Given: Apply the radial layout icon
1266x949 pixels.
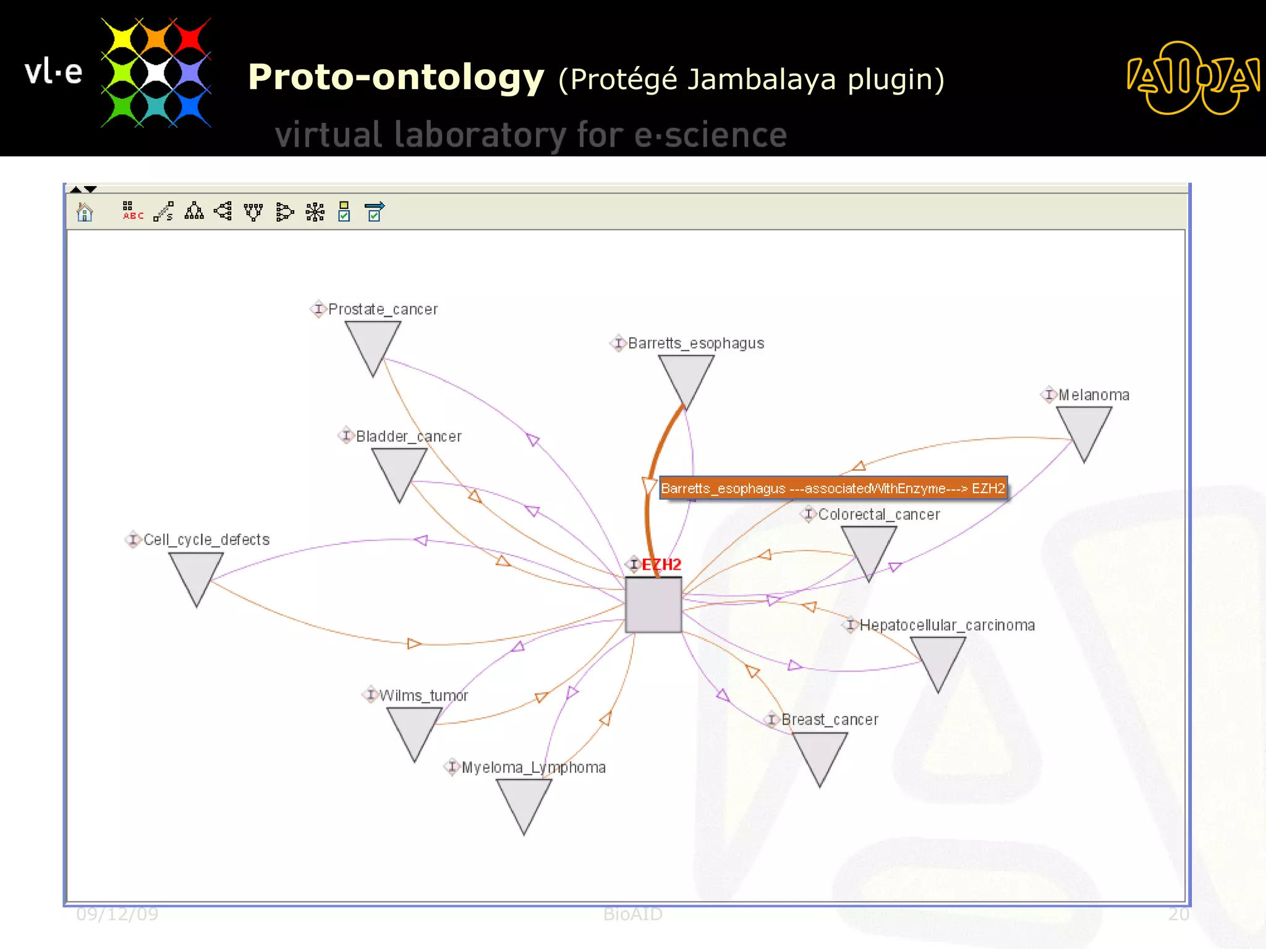Looking at the screenshot, I should 315,211.
